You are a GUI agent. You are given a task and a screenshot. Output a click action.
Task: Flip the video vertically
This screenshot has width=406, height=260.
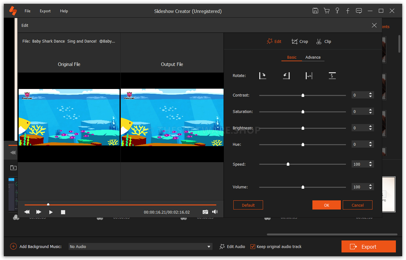[332, 75]
